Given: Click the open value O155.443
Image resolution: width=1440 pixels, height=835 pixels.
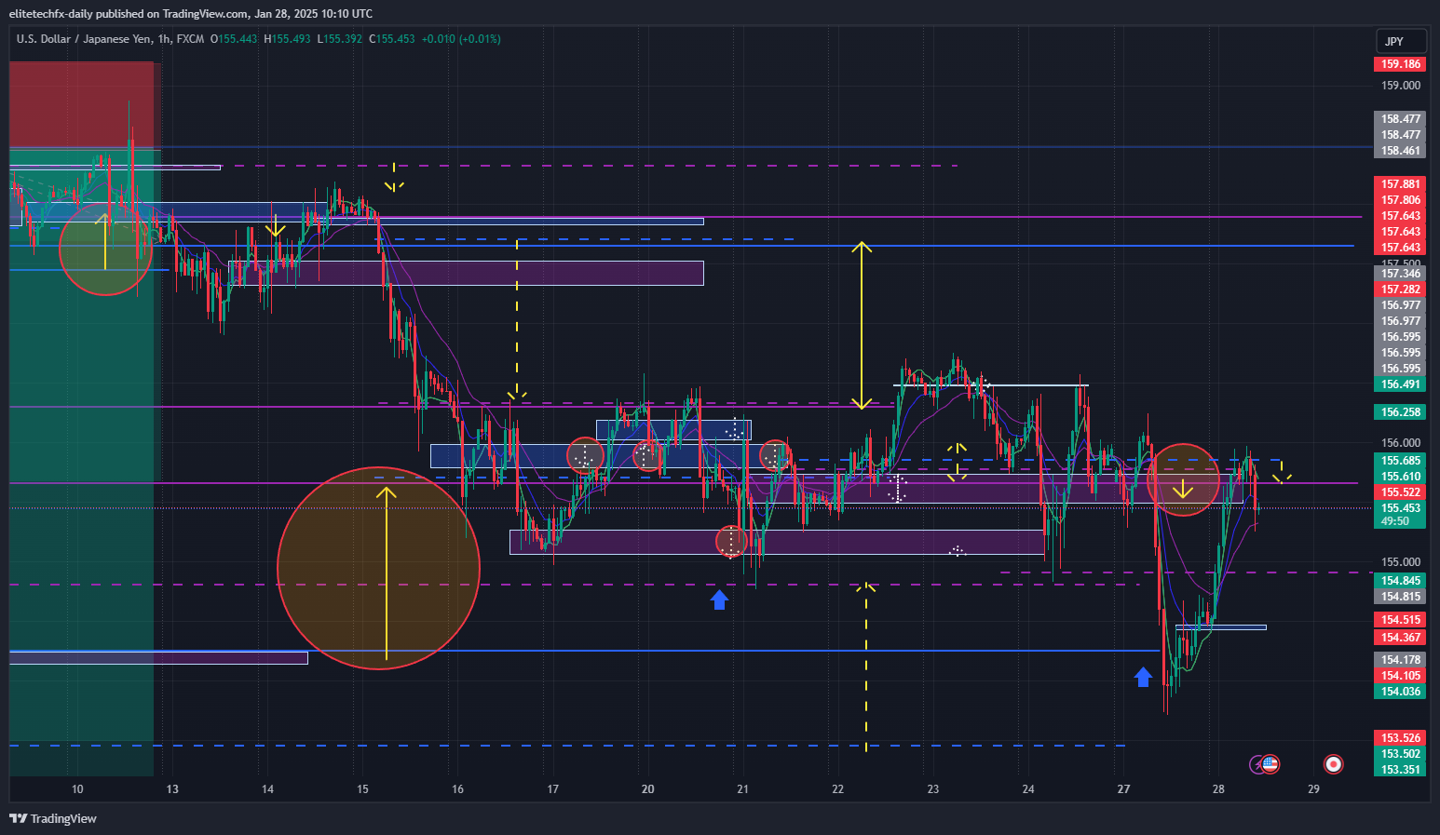Looking at the screenshot, I should pos(234,39).
